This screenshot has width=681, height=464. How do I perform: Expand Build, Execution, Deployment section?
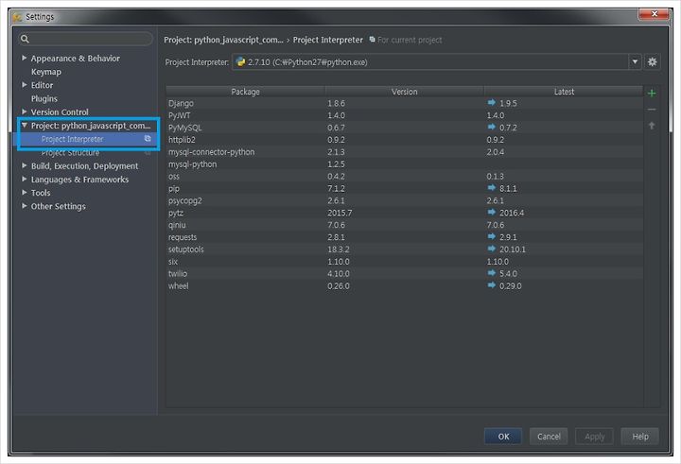[25, 165]
